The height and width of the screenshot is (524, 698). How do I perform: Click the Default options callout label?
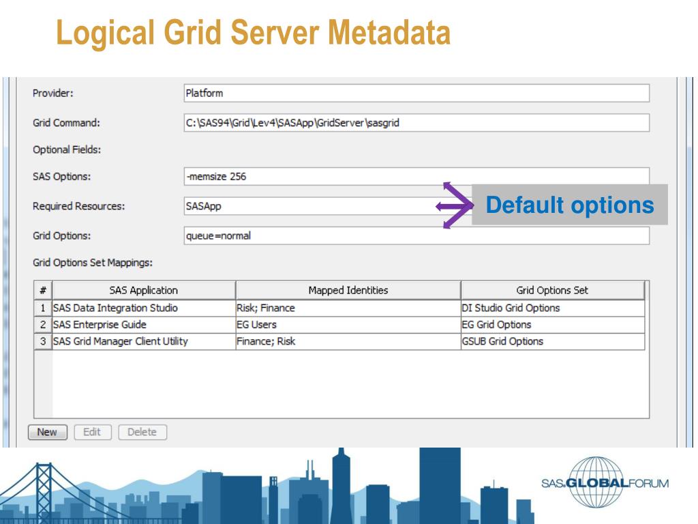[570, 205]
